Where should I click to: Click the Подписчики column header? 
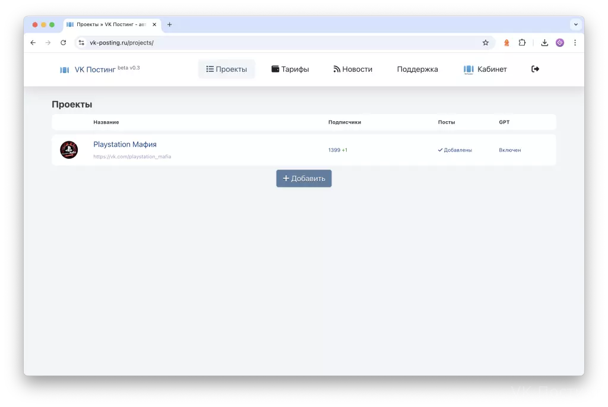point(344,122)
